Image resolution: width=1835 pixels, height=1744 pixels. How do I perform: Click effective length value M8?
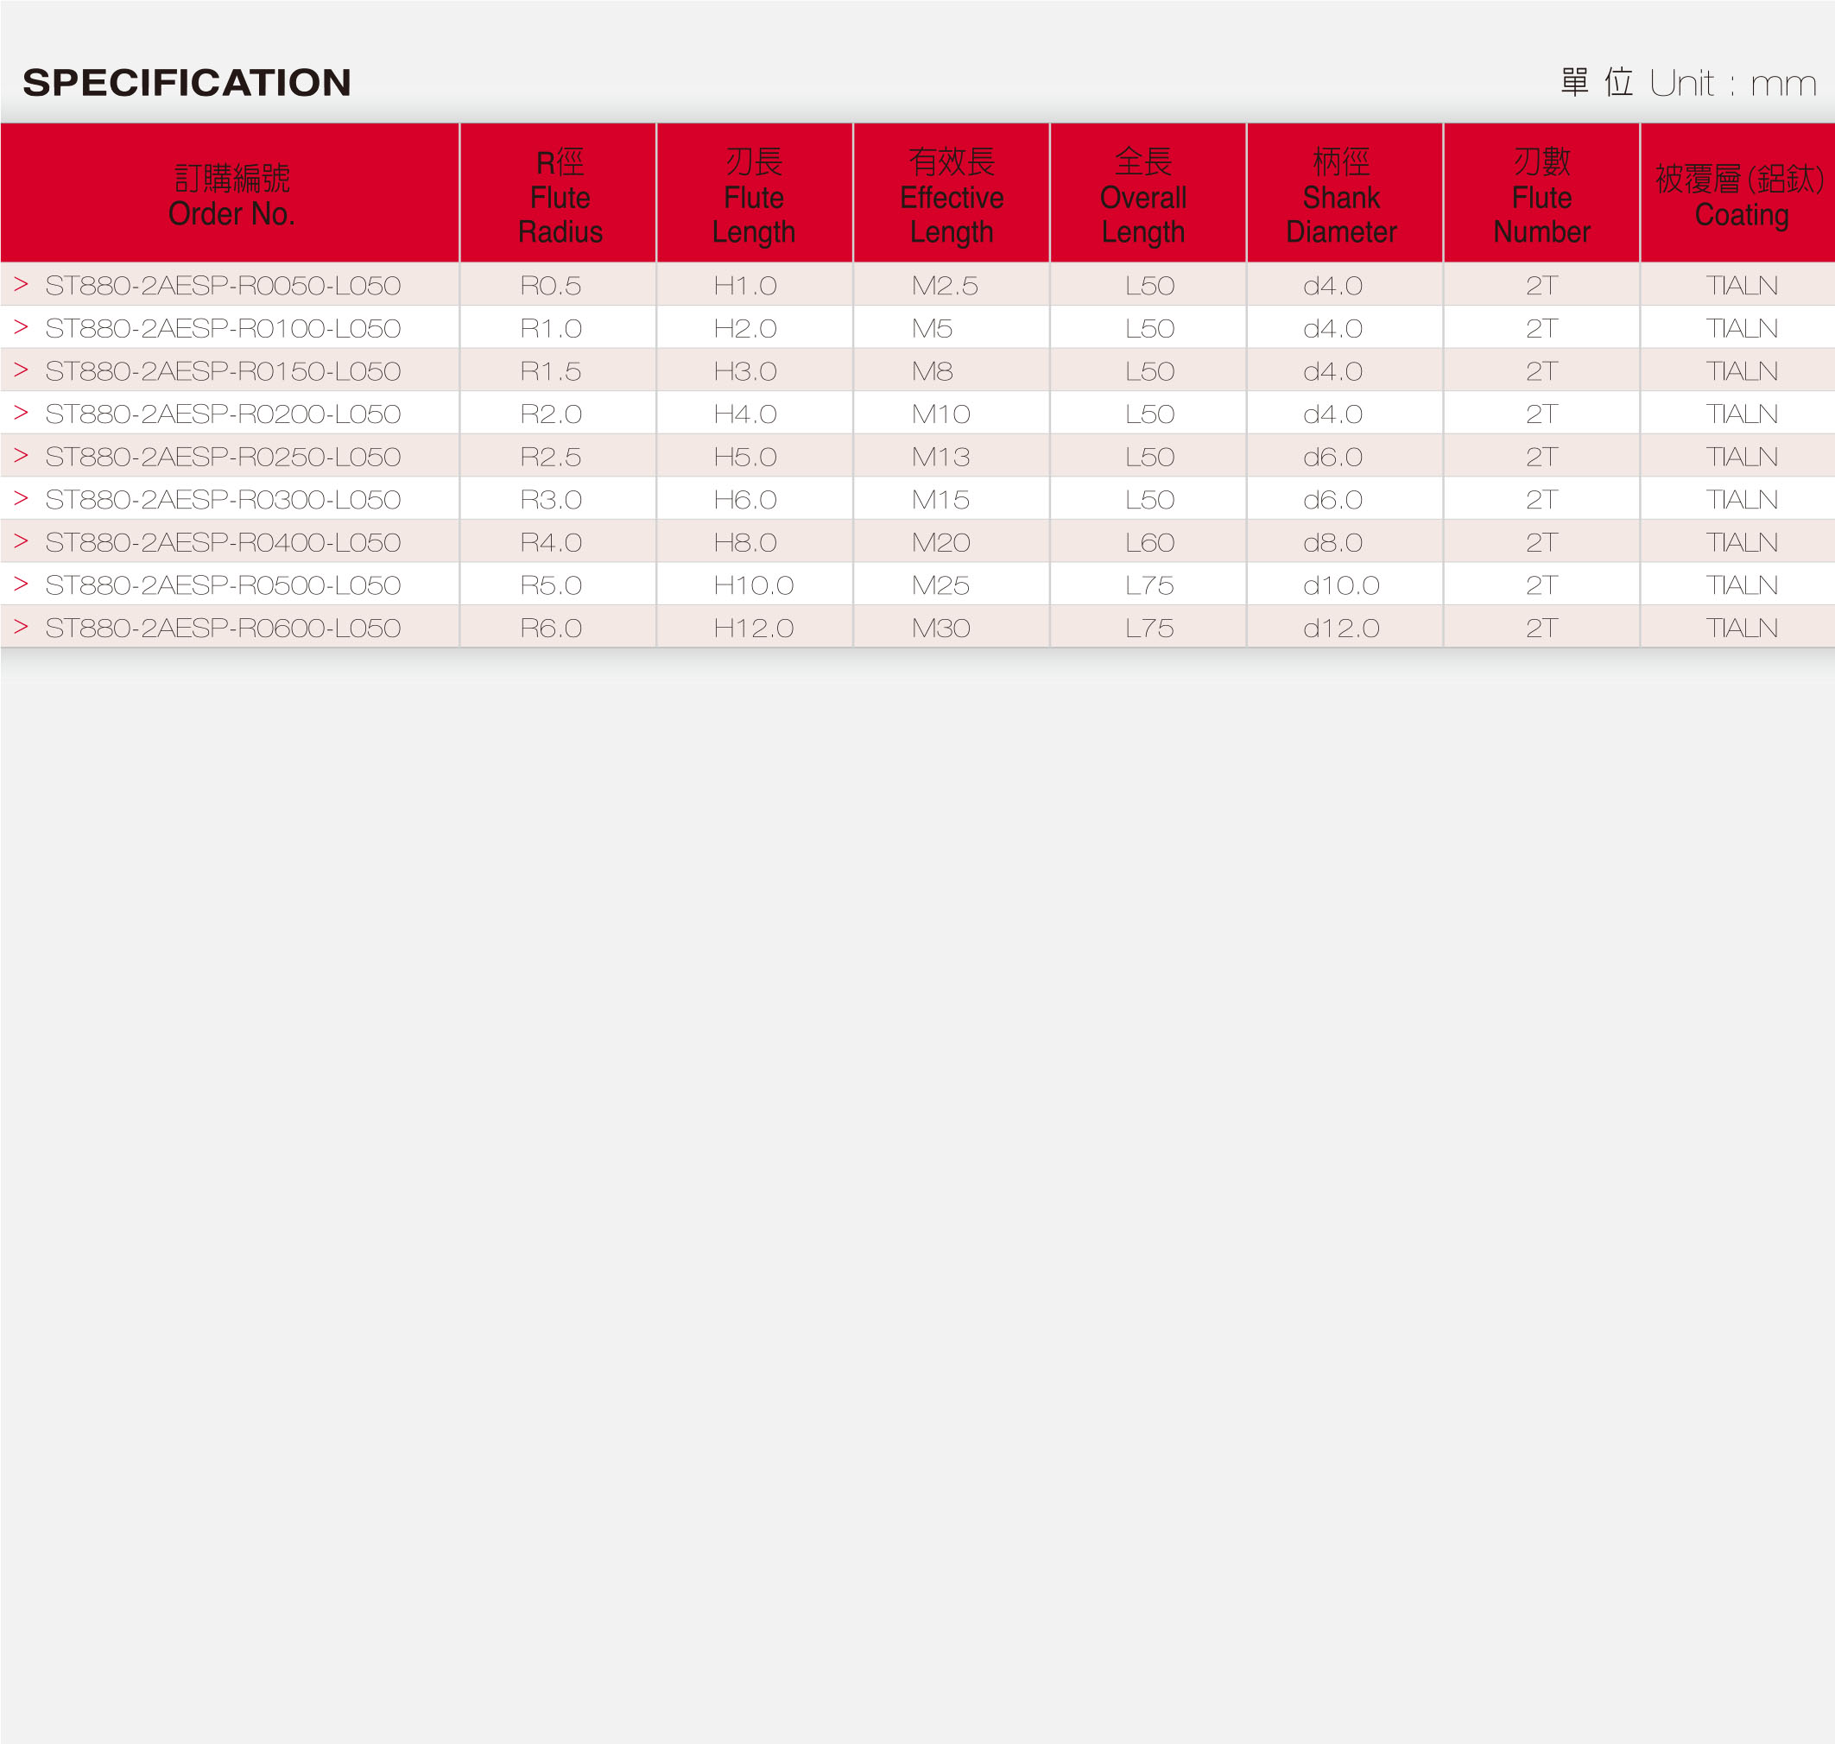click(933, 371)
